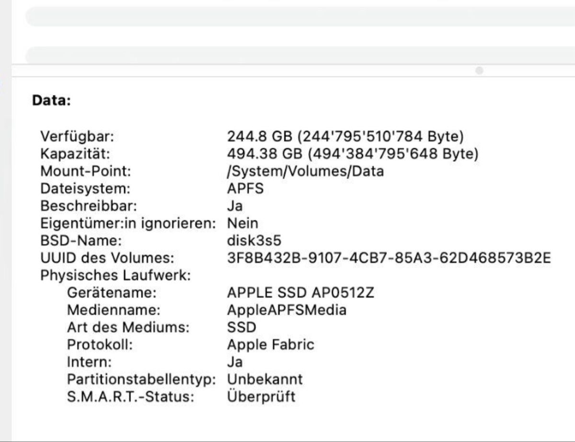Select the 'Gerätename:' label
The image size is (575, 442).
click(x=112, y=293)
